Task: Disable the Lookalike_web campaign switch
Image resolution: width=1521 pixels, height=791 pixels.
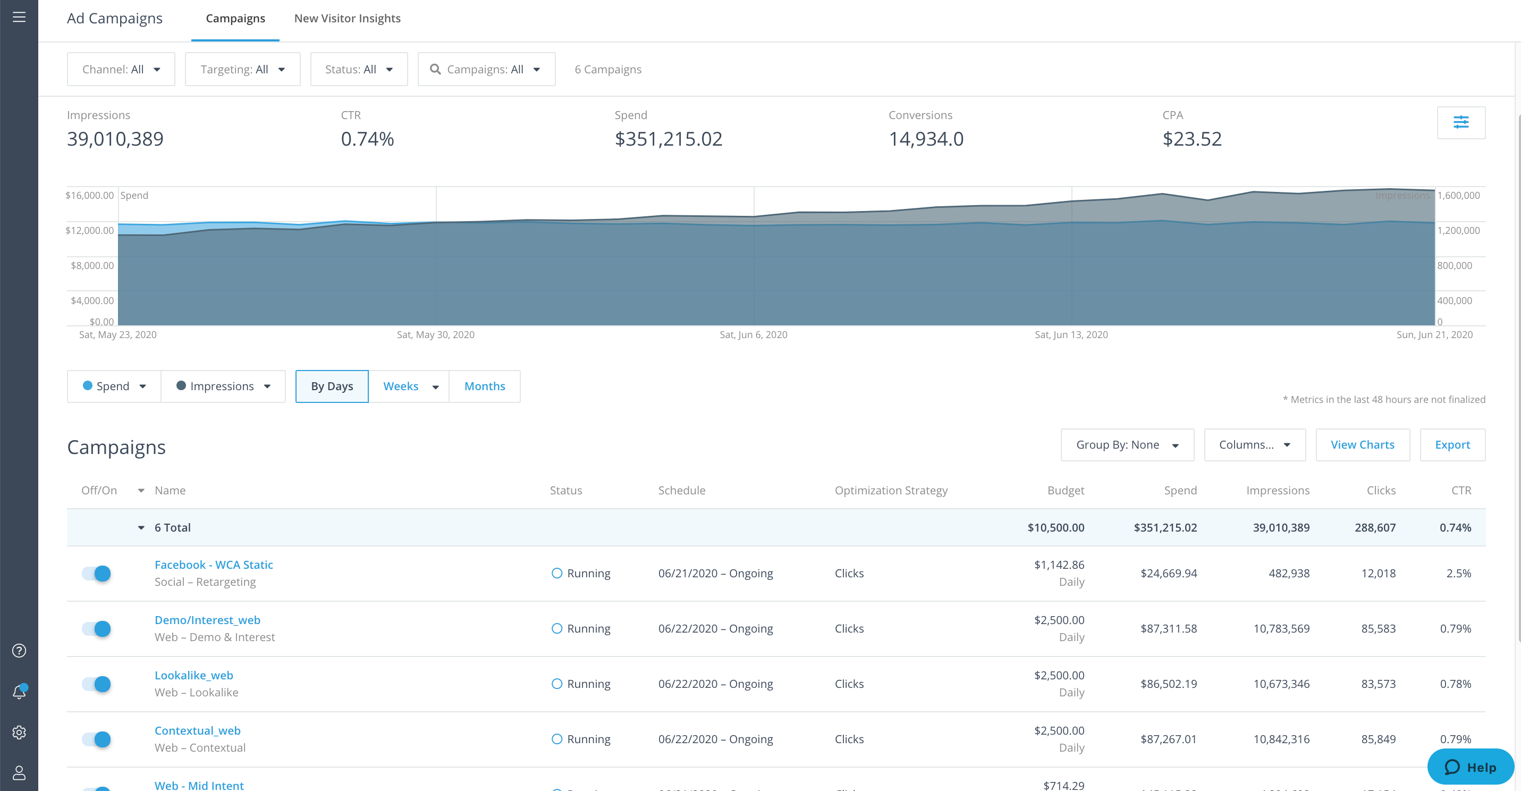Action: click(96, 684)
